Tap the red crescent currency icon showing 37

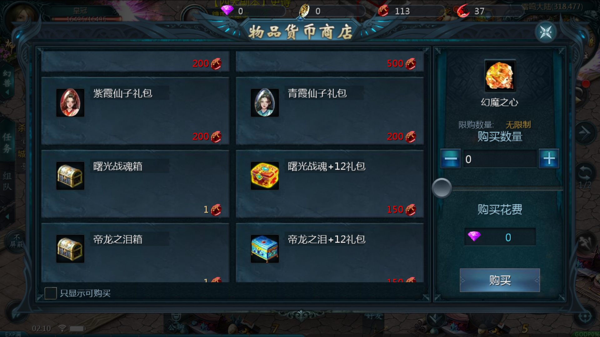[463, 11]
